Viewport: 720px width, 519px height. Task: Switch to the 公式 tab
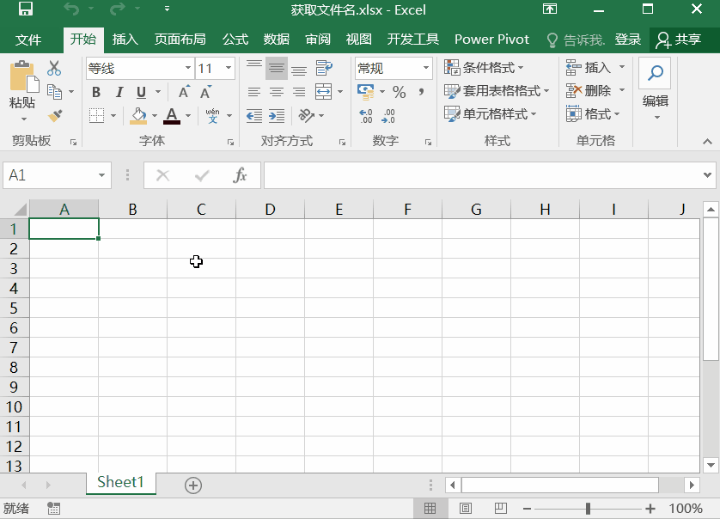coord(235,40)
